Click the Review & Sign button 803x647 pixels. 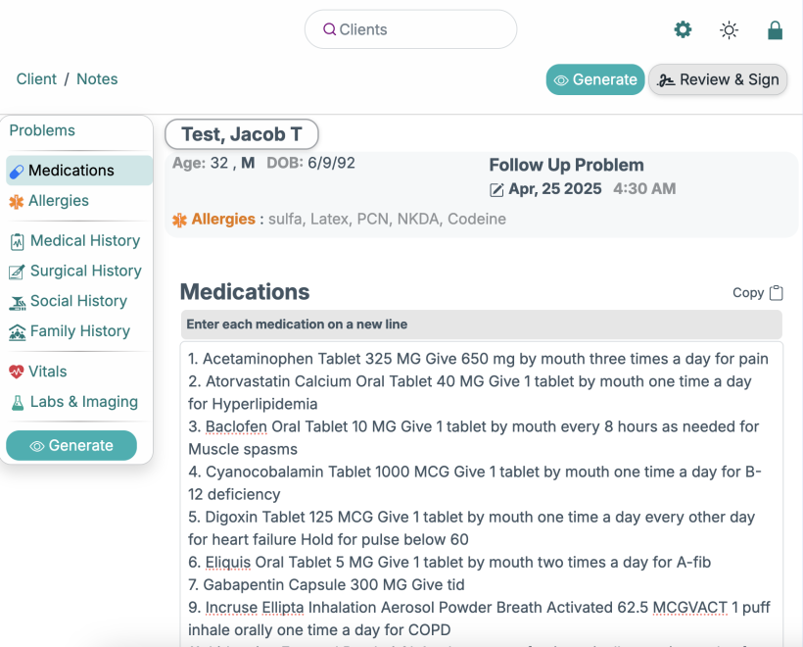click(718, 80)
